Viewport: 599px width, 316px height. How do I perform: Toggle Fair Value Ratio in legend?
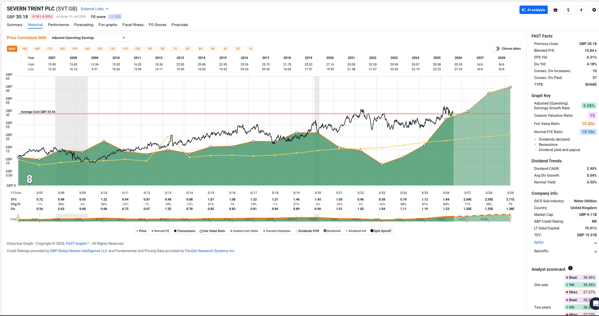pos(212,231)
